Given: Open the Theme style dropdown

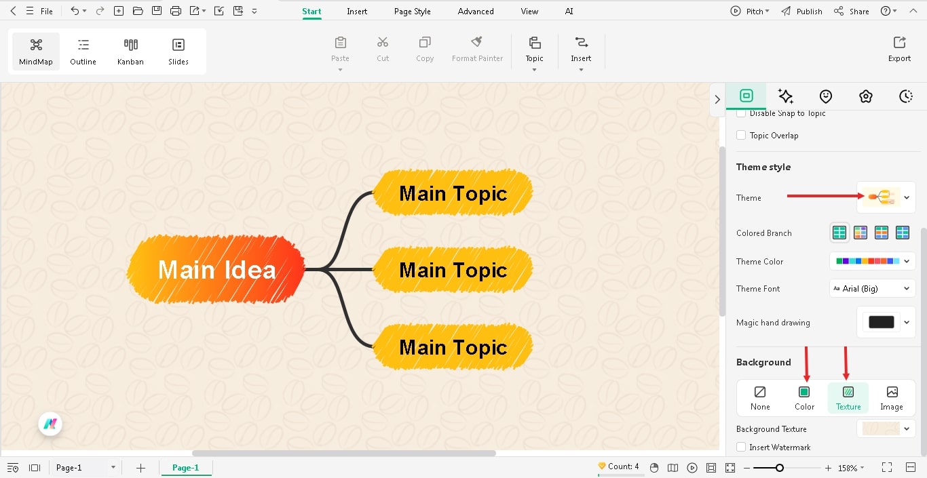Looking at the screenshot, I should pyautogui.click(x=886, y=197).
